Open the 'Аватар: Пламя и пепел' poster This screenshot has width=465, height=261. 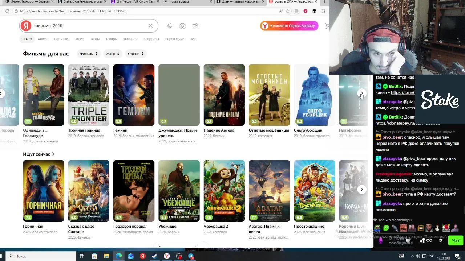pos(269,191)
